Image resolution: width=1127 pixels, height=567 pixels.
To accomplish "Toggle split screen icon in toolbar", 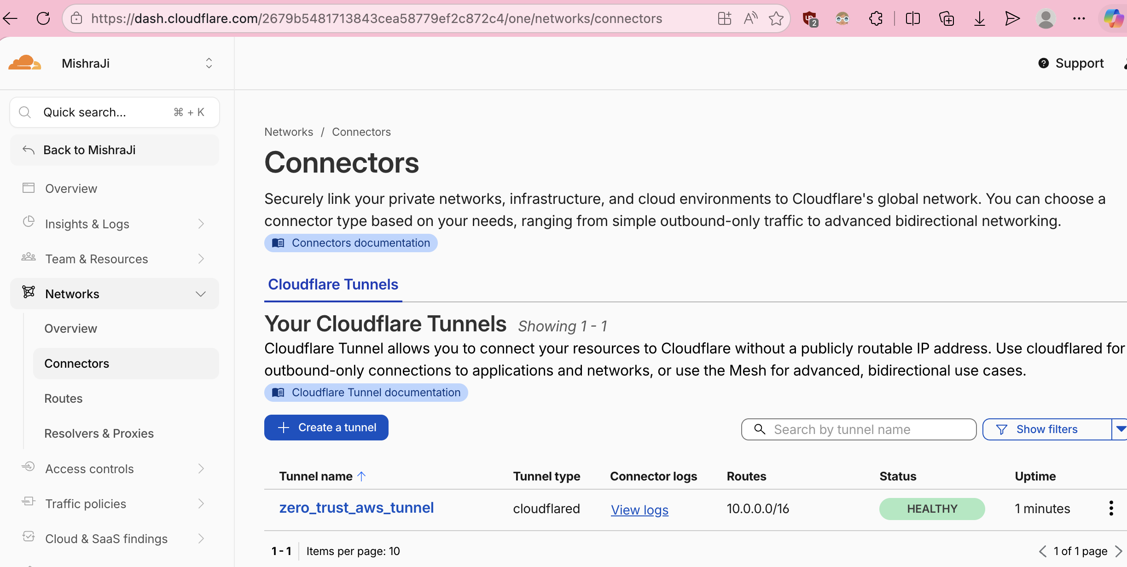I will coord(912,18).
